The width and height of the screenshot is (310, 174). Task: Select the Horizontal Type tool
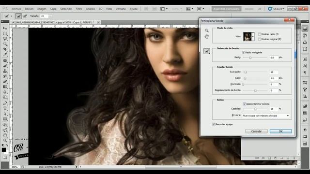pos(5,108)
